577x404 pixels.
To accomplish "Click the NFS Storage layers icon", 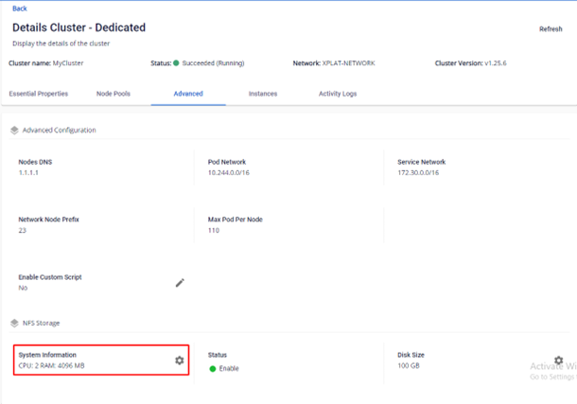I will (x=14, y=324).
